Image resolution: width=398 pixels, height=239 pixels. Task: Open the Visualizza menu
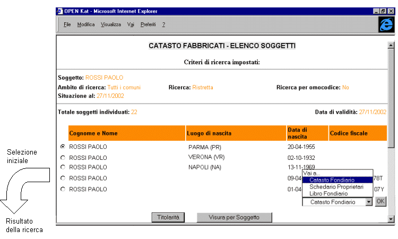coord(111,25)
